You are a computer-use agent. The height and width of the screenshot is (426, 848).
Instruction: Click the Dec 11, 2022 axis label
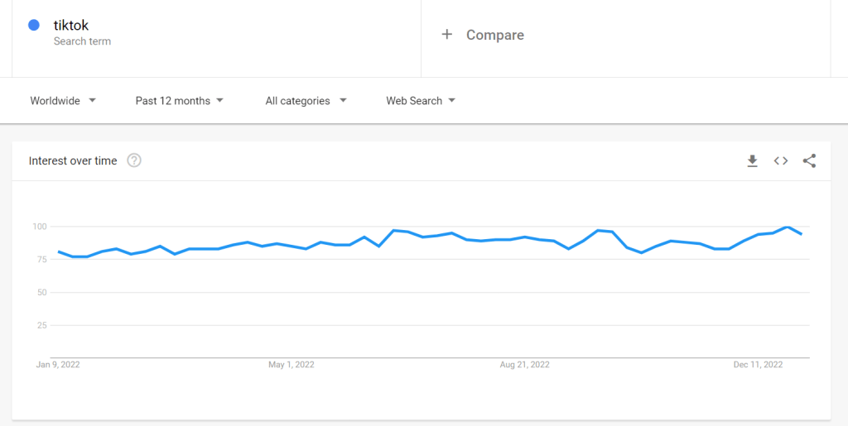(758, 364)
